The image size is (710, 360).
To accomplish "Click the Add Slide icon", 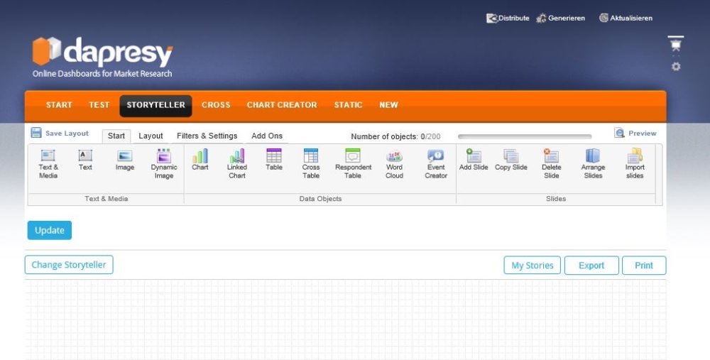I will pos(474,156).
